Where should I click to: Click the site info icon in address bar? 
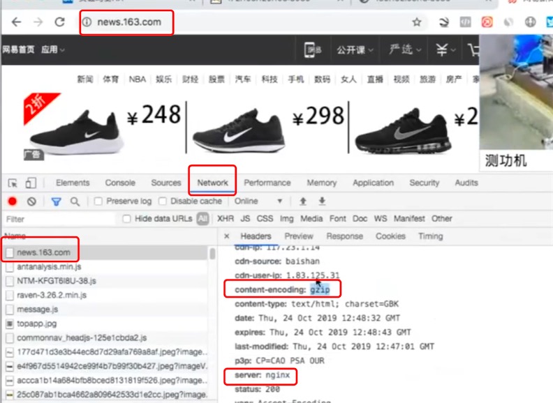(x=87, y=22)
